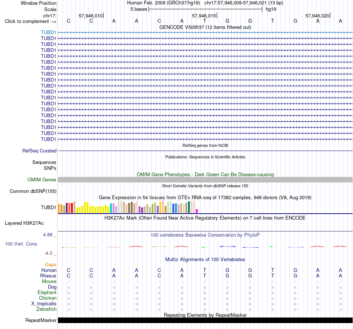Click 'Human Feb. 2009 (GRCh37/hg19)' header text
The image size is (353, 329).
click(163, 3)
